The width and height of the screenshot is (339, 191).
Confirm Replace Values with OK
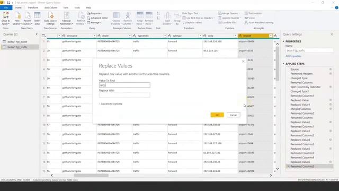[x=217, y=115]
